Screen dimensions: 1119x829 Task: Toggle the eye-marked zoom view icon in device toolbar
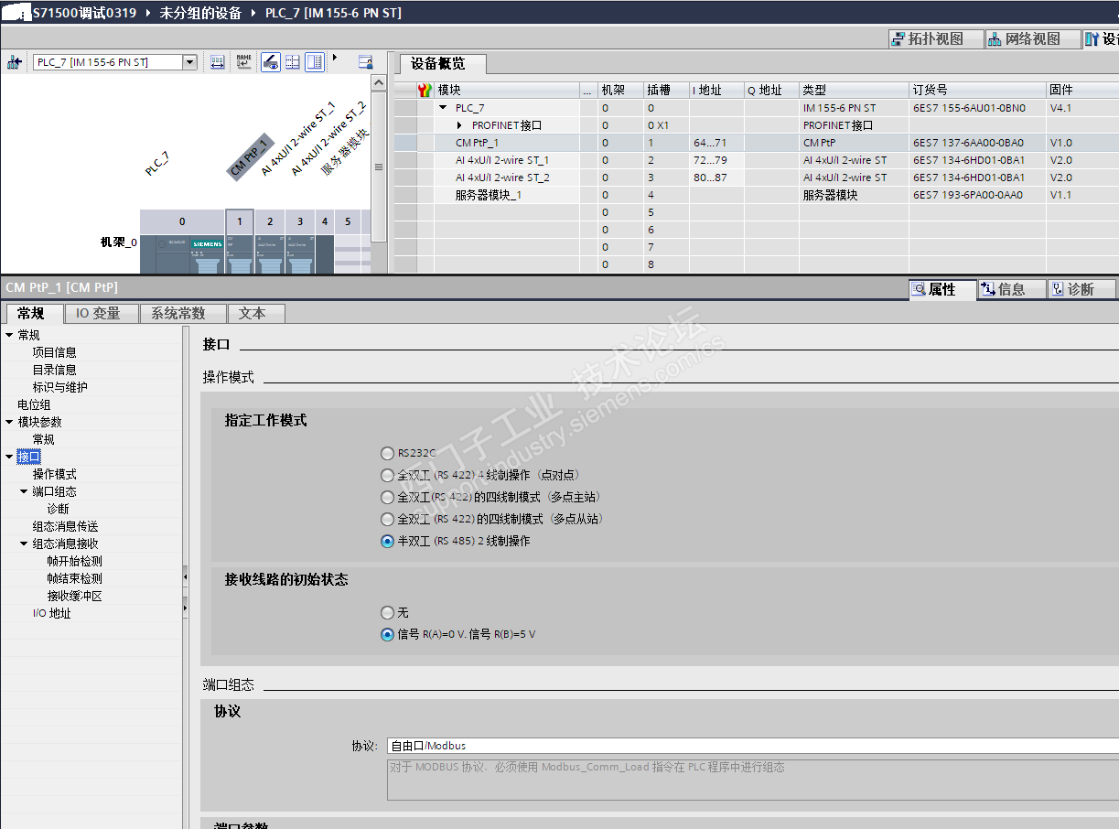(x=271, y=62)
